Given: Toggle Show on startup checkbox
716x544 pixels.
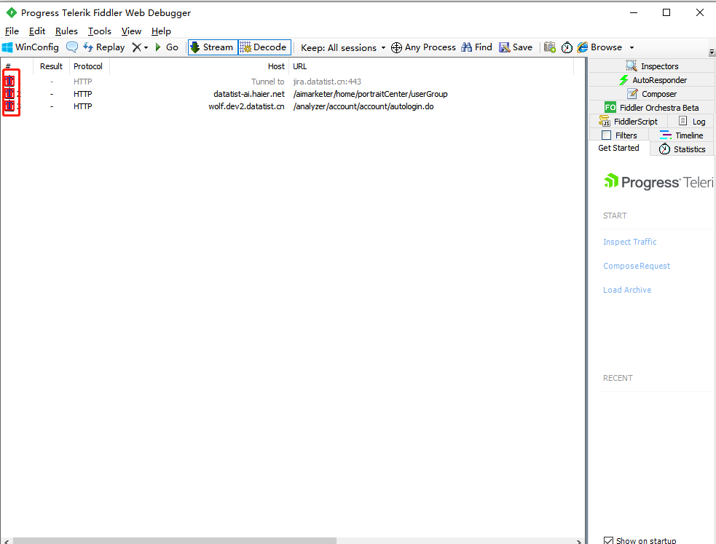Looking at the screenshot, I should coord(608,540).
